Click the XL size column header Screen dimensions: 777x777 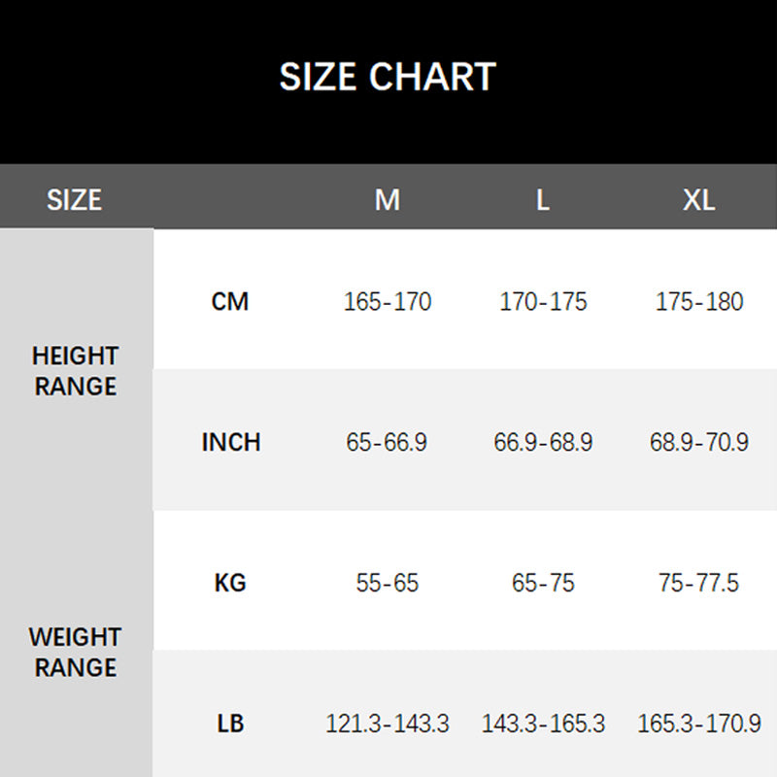point(698,200)
